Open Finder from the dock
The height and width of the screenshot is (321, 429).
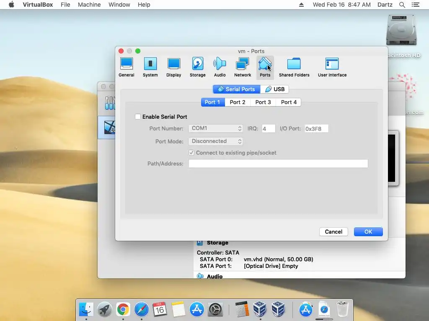click(86, 309)
